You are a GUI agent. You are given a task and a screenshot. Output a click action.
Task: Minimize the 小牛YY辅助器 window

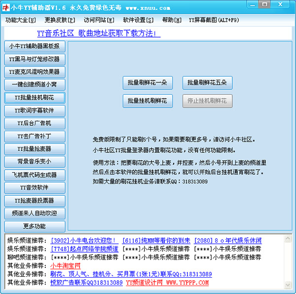(x=253, y=4)
